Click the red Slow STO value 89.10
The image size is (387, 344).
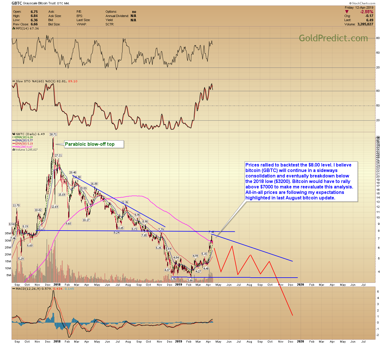[x=72, y=81]
